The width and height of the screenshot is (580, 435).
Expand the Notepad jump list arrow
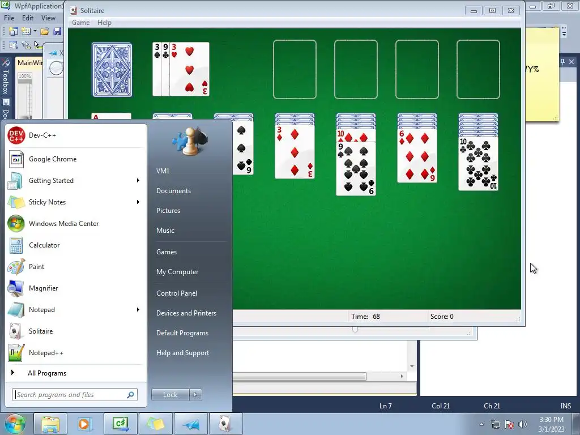click(138, 309)
